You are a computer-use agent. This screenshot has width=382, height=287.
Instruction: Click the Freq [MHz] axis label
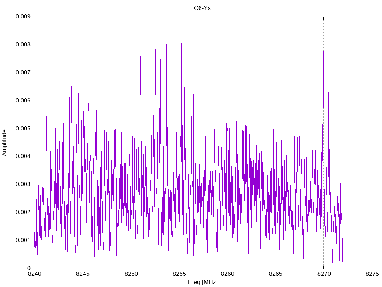pyautogui.click(x=203, y=282)
